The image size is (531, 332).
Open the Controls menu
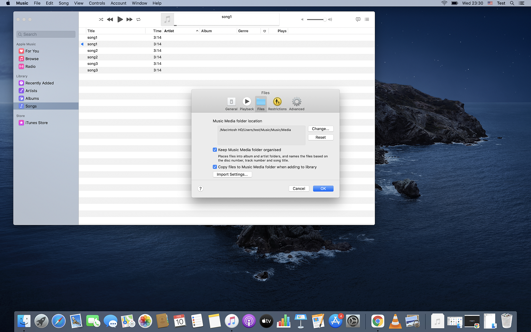(97, 3)
